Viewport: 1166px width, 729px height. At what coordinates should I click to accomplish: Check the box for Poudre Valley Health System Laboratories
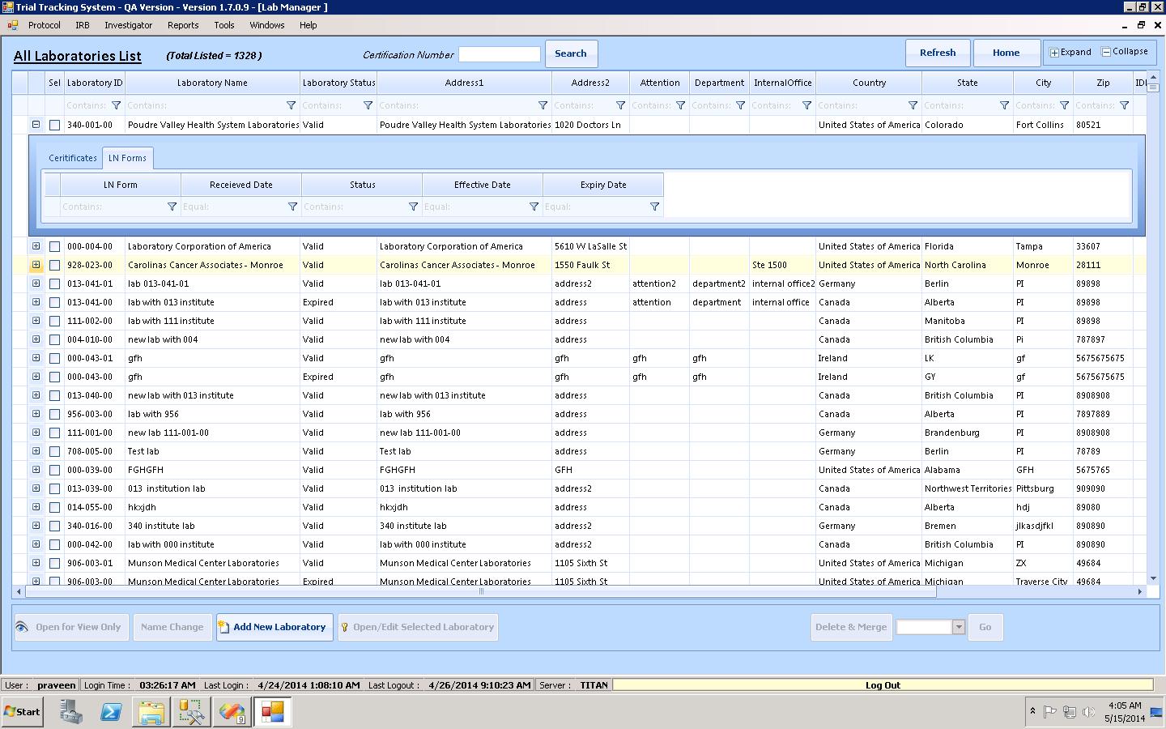[x=54, y=126]
